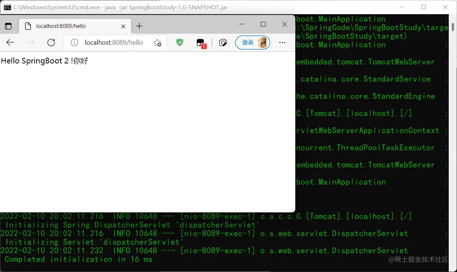Viewport: 457px width, 272px height.
Task: Minimize the browser window
Action: click(x=241, y=24)
